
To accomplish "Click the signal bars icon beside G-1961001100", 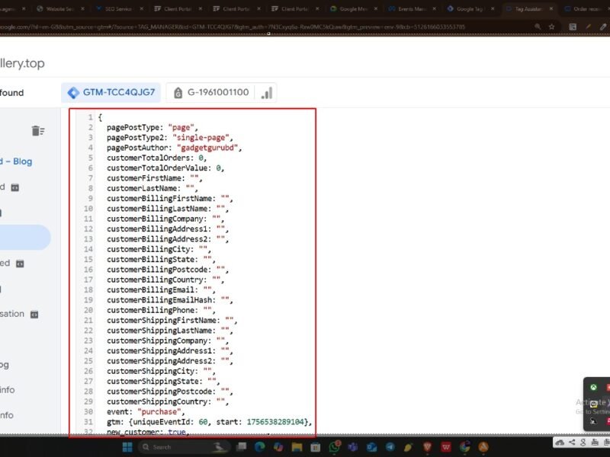I will 267,93.
